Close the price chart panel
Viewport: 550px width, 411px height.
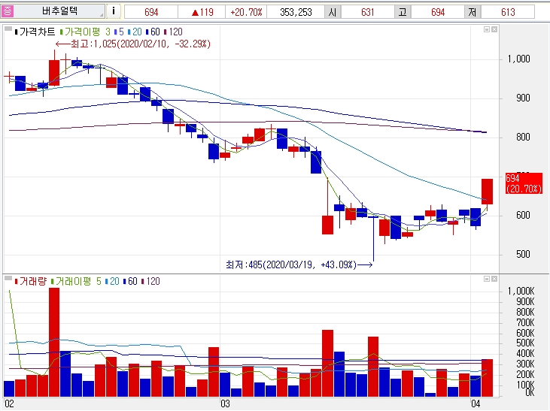tap(494, 29)
